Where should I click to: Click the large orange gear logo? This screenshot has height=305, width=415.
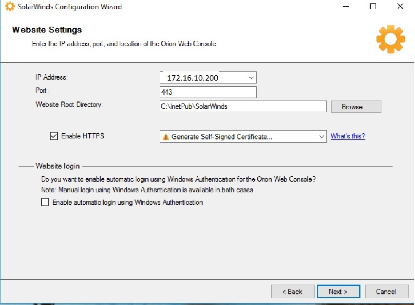point(391,39)
